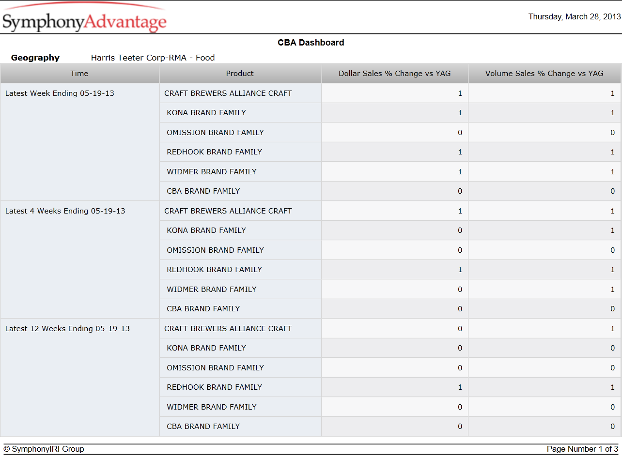Screen dimensions: 622x458
Task: Click Dollar Sales % Change vs YAG header
Action: 394,74
